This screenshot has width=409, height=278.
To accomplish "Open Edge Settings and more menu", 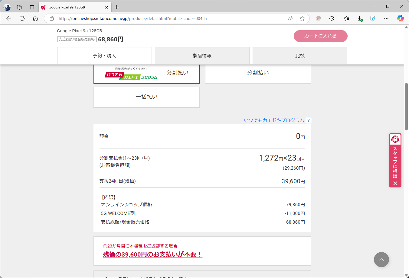I will click(386, 18).
